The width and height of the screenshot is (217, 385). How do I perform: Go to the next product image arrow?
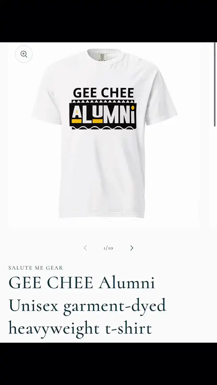pyautogui.click(x=132, y=248)
